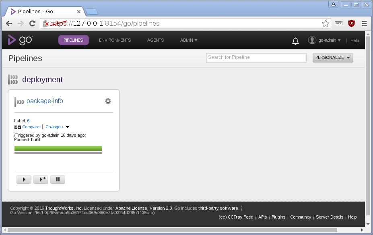Click the Compare link
This screenshot has width=373, height=235.
[31, 127]
